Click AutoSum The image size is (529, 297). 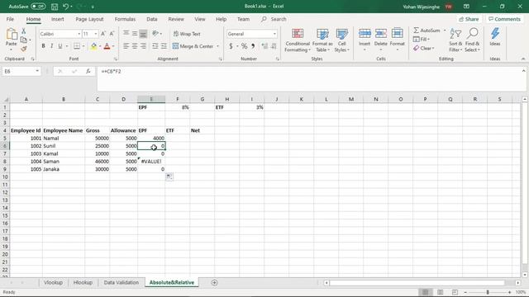[427, 31]
